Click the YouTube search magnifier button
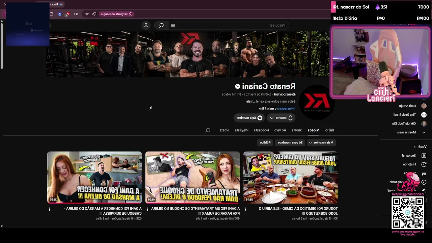 161,25
